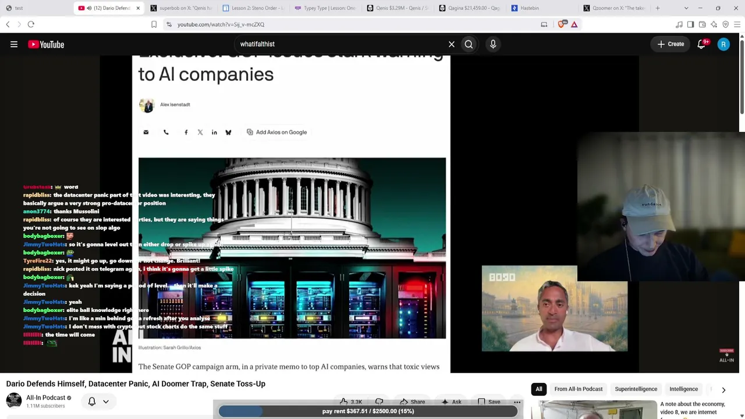Expand the tab search dropdown arrow

click(x=686, y=8)
